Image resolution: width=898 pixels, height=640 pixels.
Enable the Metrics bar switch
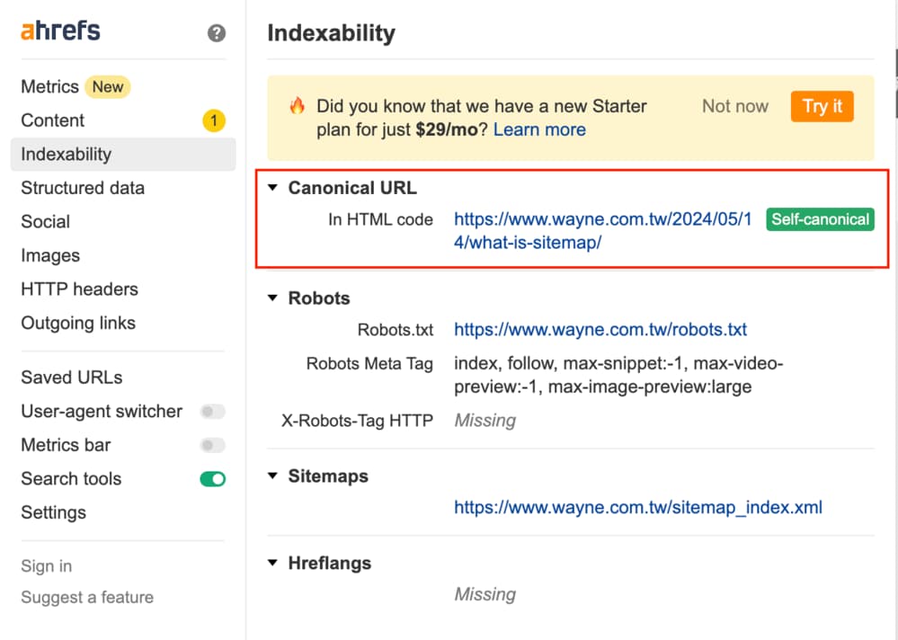coord(212,445)
